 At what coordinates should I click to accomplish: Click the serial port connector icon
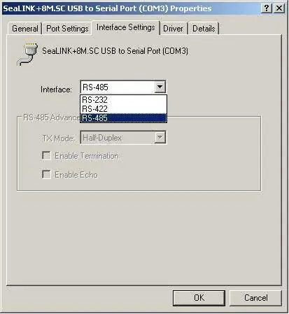[x=27, y=54]
